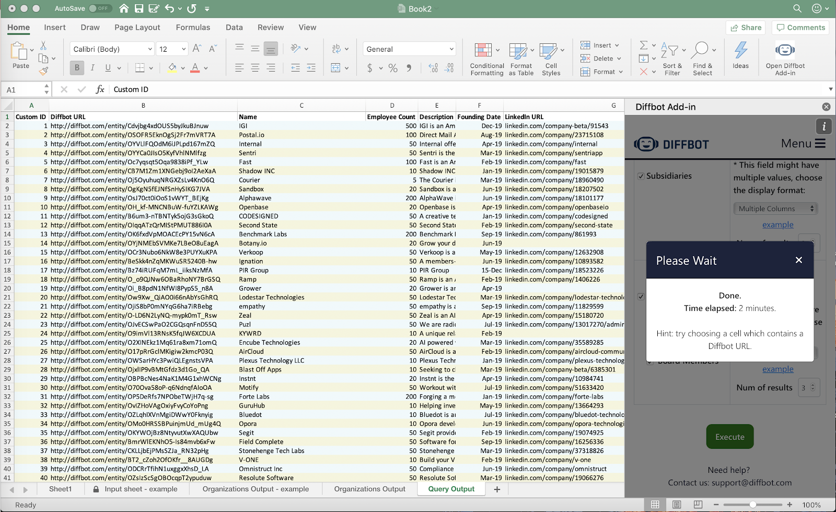
Task: Expand the Format cells dropdown
Action: [621, 72]
